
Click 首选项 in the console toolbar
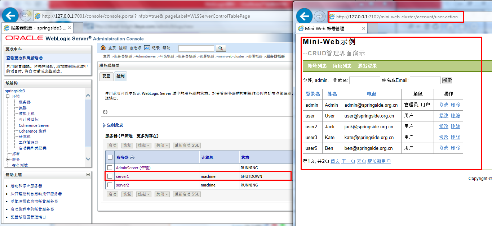pos(136,48)
